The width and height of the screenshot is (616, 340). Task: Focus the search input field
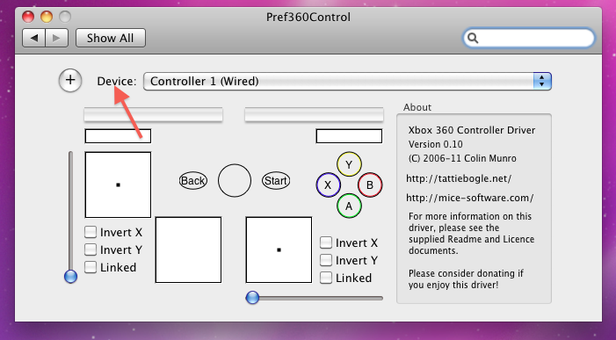(x=529, y=38)
